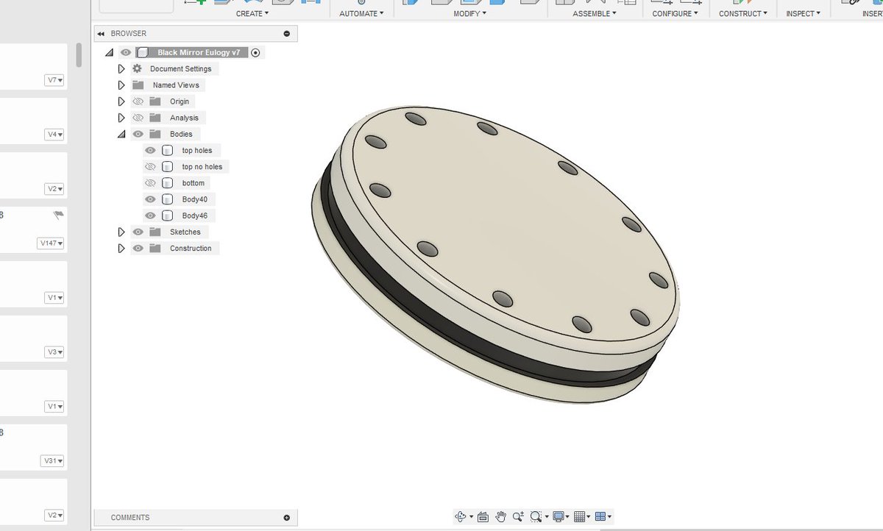Image resolution: width=883 pixels, height=531 pixels.
Task: Collapse the Black Mirror Eulogy root node
Action: [109, 52]
